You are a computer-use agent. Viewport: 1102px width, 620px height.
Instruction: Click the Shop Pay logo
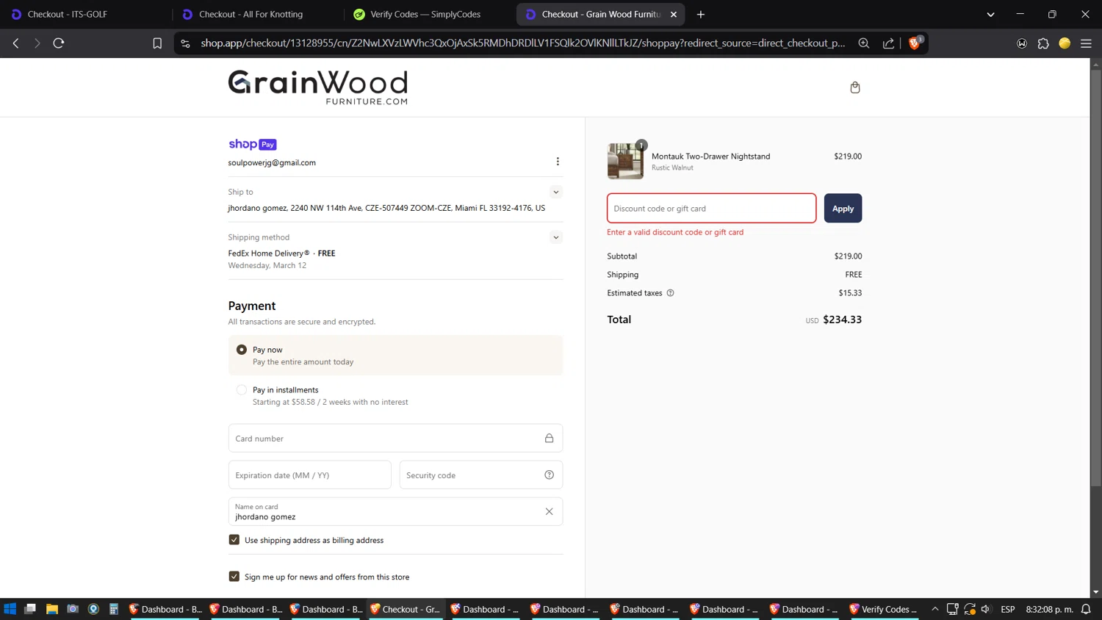click(252, 144)
